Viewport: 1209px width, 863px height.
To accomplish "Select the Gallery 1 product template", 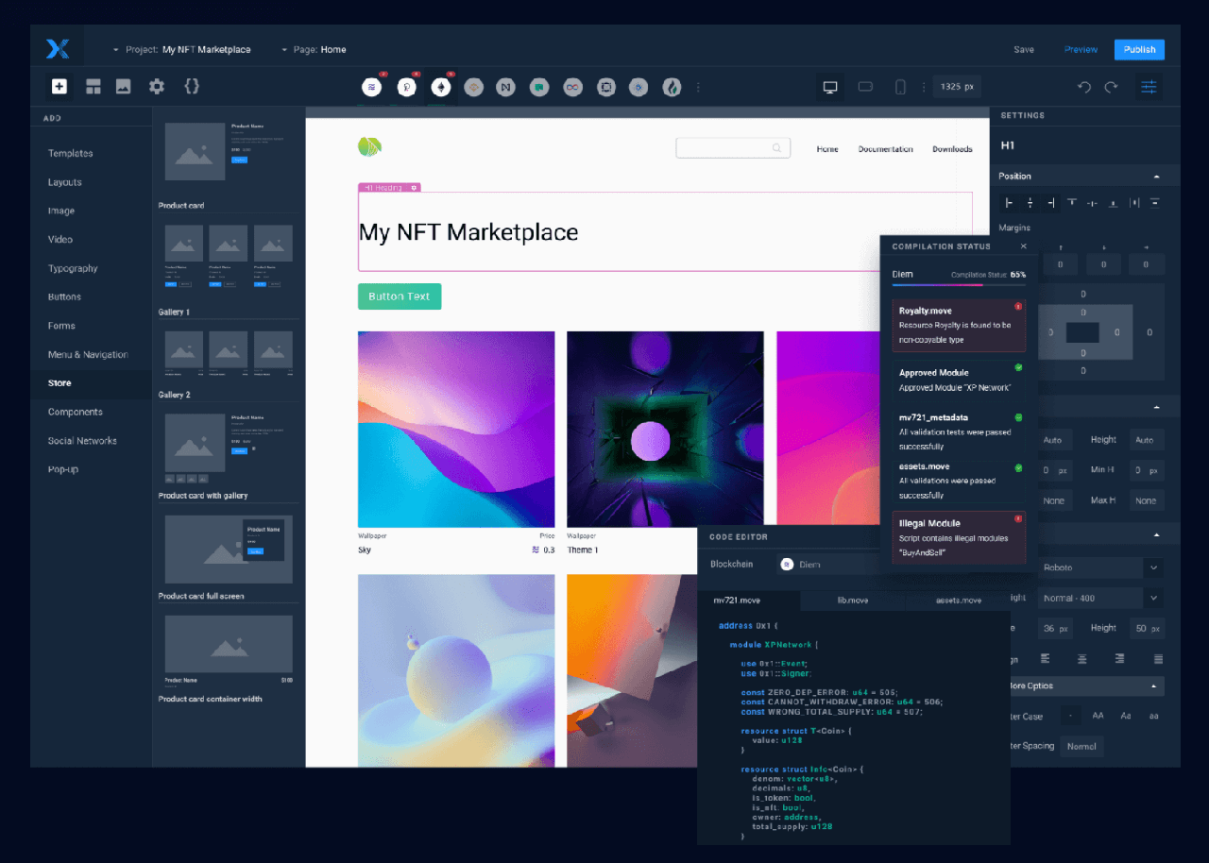I will pyautogui.click(x=228, y=257).
